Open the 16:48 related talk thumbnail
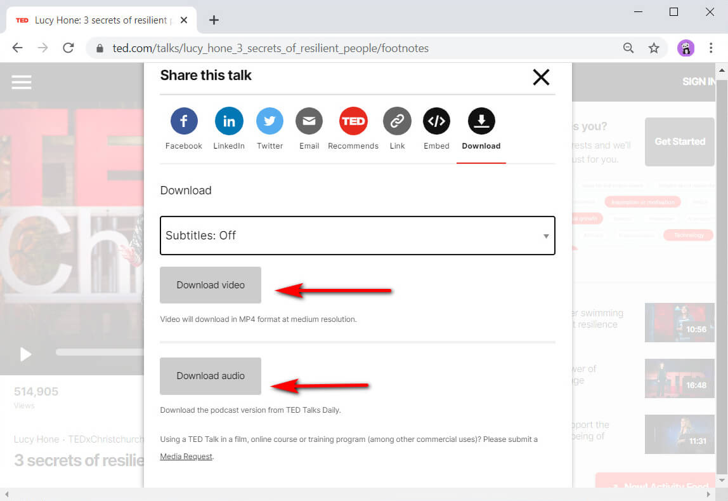This screenshot has height=501, width=728. 680,378
